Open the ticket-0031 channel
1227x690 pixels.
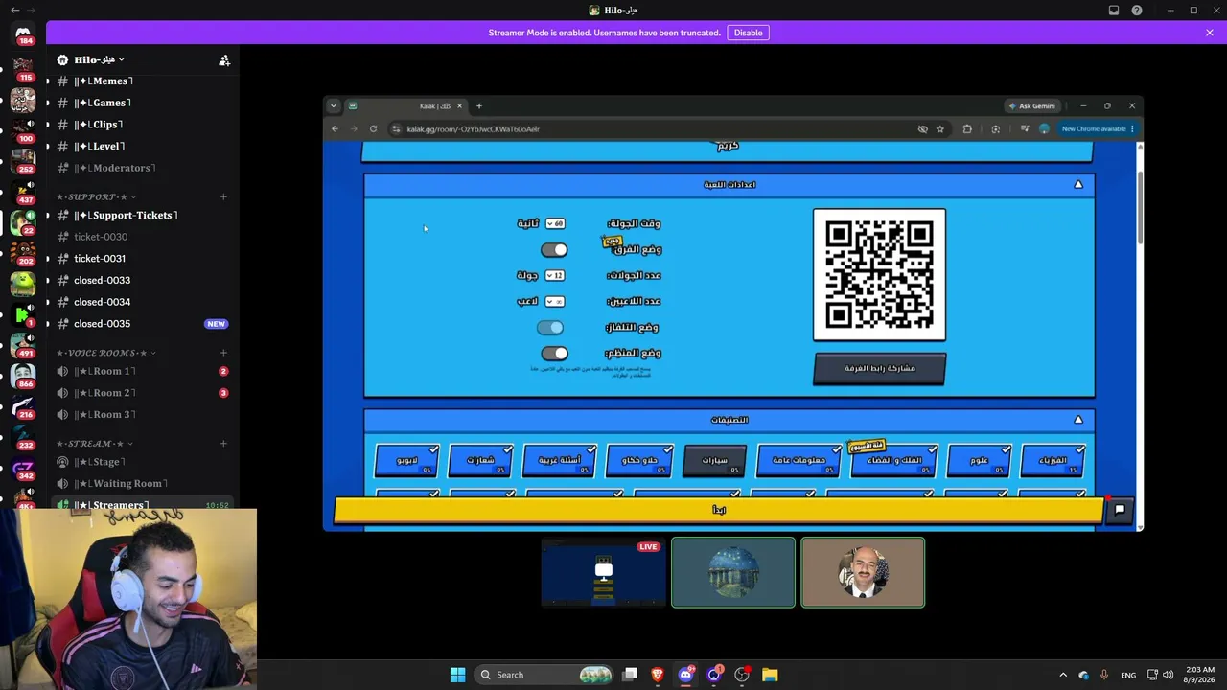point(142,259)
